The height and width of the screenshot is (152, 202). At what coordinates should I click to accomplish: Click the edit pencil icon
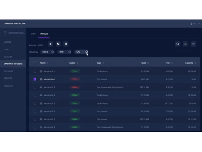click(58, 44)
